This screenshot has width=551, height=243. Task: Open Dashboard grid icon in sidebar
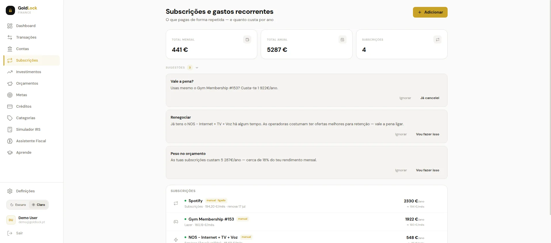click(10, 26)
